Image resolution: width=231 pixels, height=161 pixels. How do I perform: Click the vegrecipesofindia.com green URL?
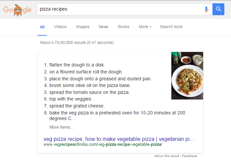point(103,144)
